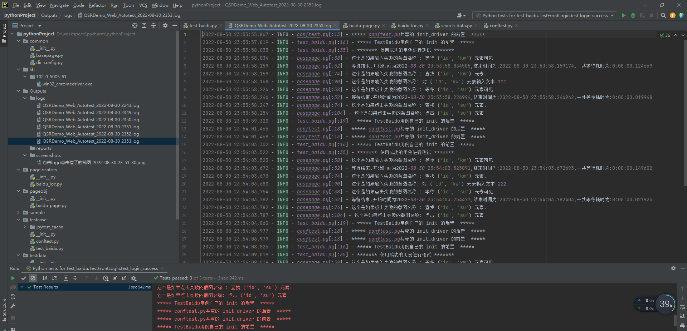Viewport: 687px width, 331px height.
Task: Toggle soft-wrap in Run console
Action: pyautogui.click(x=682, y=307)
